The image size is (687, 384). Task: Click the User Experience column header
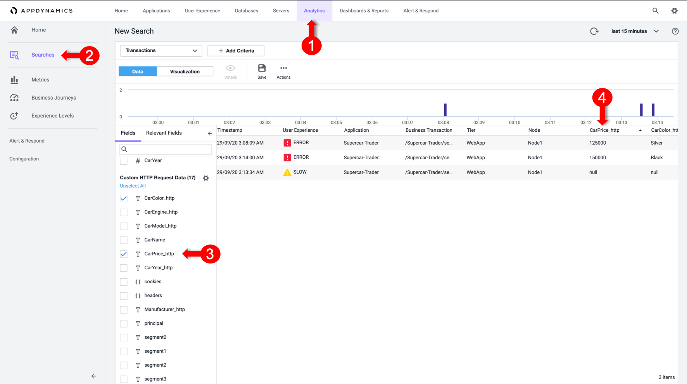[300, 131]
